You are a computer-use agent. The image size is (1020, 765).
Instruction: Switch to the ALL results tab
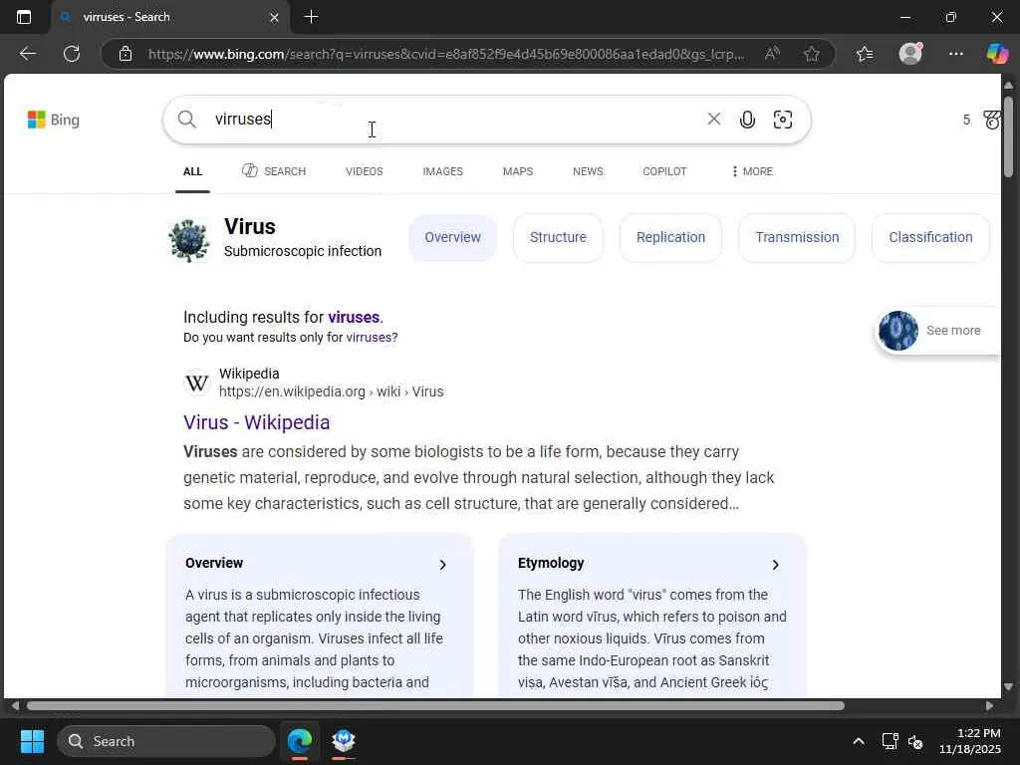tap(192, 171)
